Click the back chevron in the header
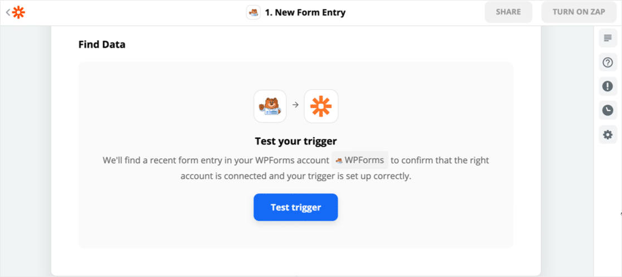Image resolution: width=622 pixels, height=277 pixels. [x=8, y=12]
